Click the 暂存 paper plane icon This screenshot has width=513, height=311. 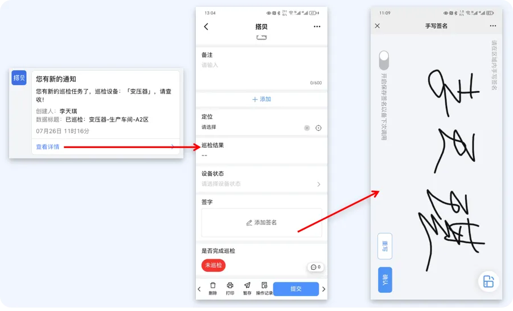[x=247, y=285]
